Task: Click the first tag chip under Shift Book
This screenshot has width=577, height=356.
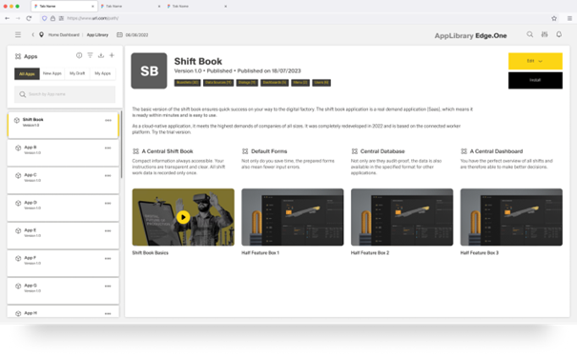Action: tap(187, 83)
